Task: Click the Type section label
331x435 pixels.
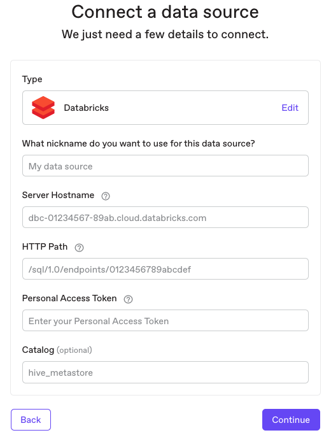Action: (x=32, y=80)
